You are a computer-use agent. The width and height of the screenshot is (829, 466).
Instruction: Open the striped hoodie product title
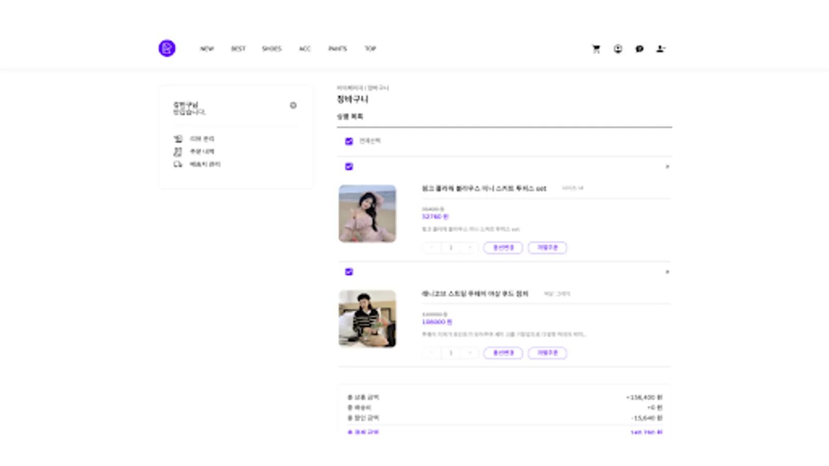click(475, 294)
